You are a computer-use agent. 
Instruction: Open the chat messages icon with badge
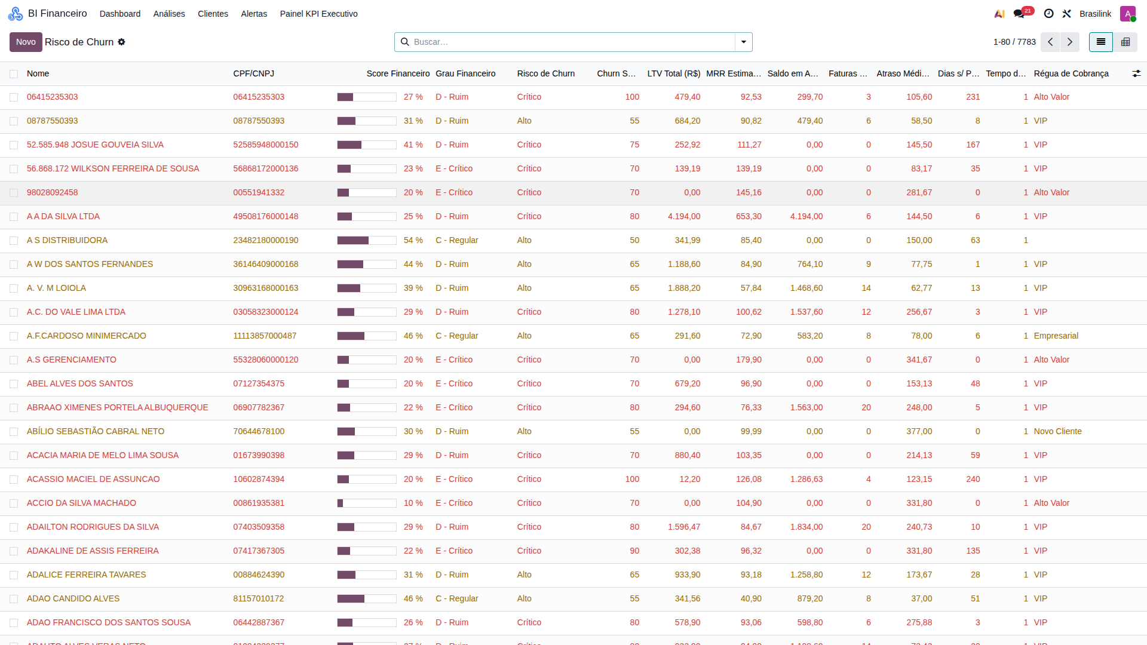tap(1019, 14)
